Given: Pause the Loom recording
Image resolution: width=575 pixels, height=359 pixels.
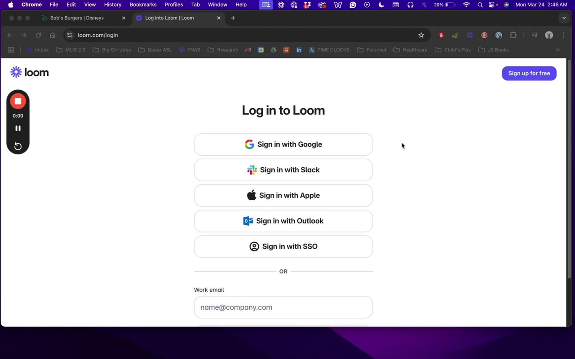Looking at the screenshot, I should [18, 128].
